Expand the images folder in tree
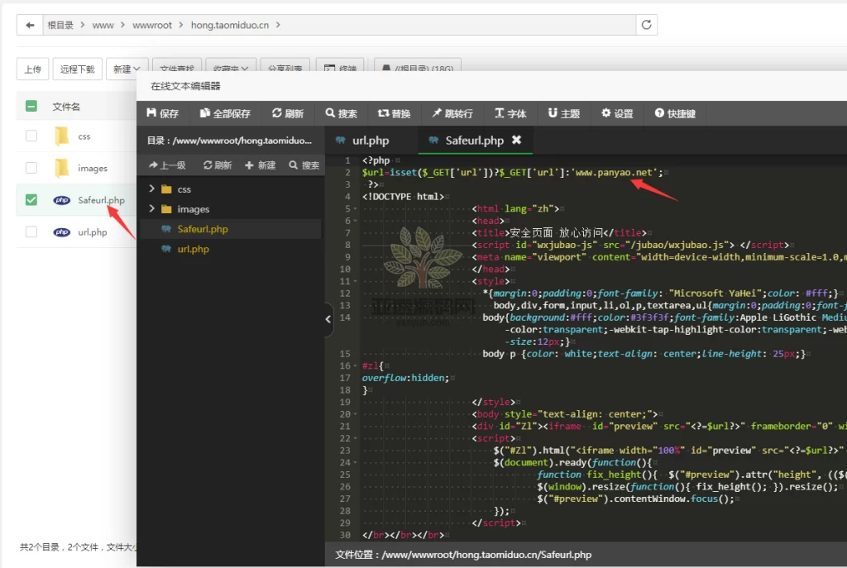 [x=152, y=209]
